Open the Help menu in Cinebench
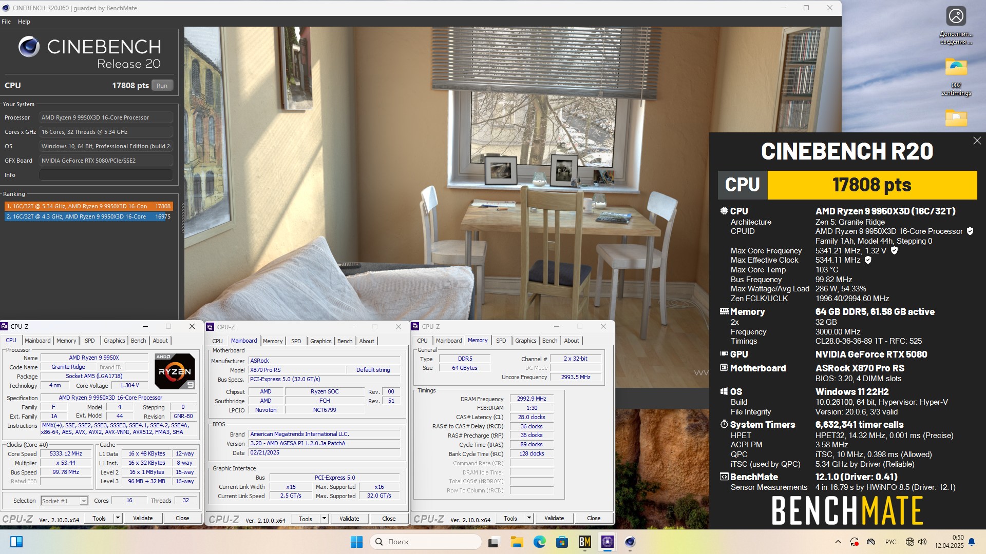The height and width of the screenshot is (554, 986). pyautogui.click(x=24, y=22)
